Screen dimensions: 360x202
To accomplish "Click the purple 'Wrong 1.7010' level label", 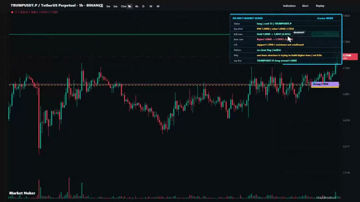I will (x=325, y=84).
